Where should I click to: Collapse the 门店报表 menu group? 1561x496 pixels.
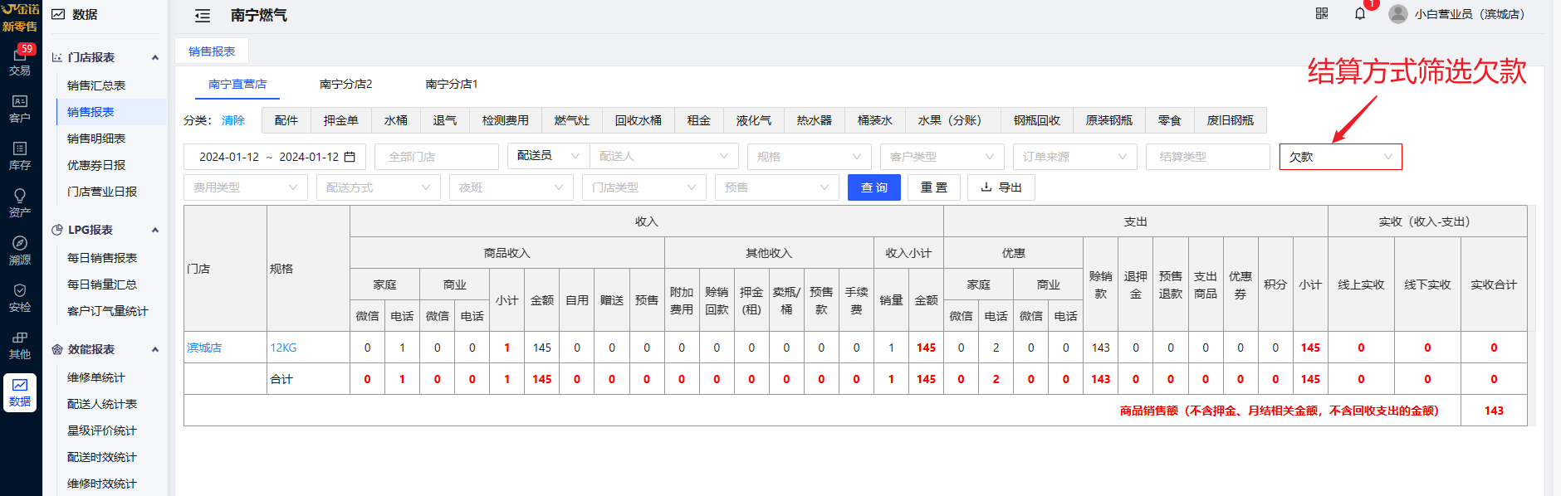pyautogui.click(x=155, y=57)
